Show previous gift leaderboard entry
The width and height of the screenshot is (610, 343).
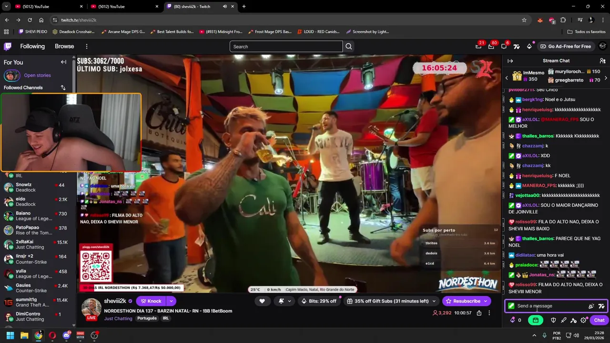pyautogui.click(x=507, y=78)
